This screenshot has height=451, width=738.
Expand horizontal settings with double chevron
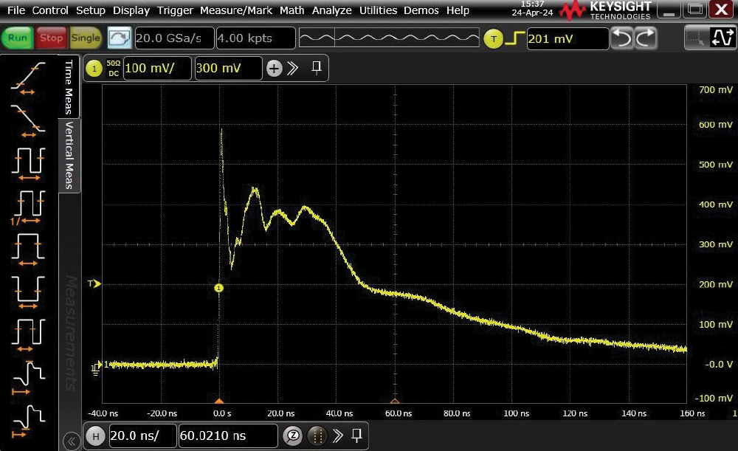(x=339, y=435)
